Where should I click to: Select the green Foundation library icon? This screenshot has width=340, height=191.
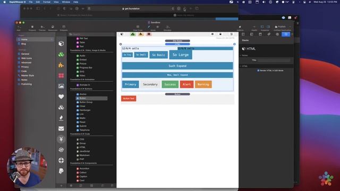(x=61, y=54)
